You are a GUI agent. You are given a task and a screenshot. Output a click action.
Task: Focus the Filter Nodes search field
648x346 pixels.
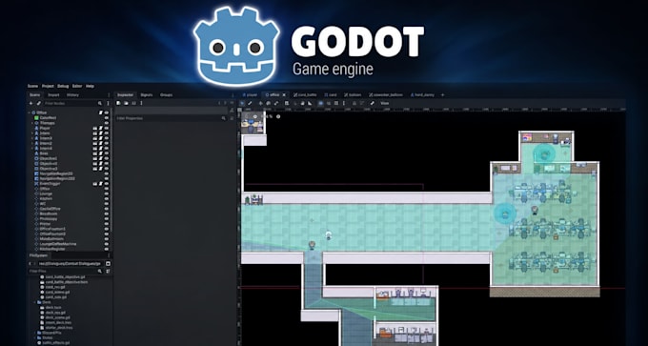coord(73,103)
